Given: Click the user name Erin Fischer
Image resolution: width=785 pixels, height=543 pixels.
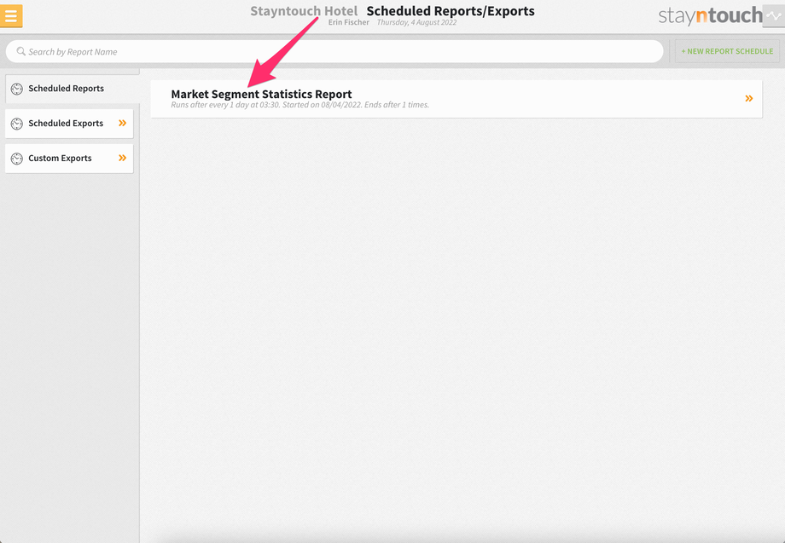Looking at the screenshot, I should pos(348,22).
